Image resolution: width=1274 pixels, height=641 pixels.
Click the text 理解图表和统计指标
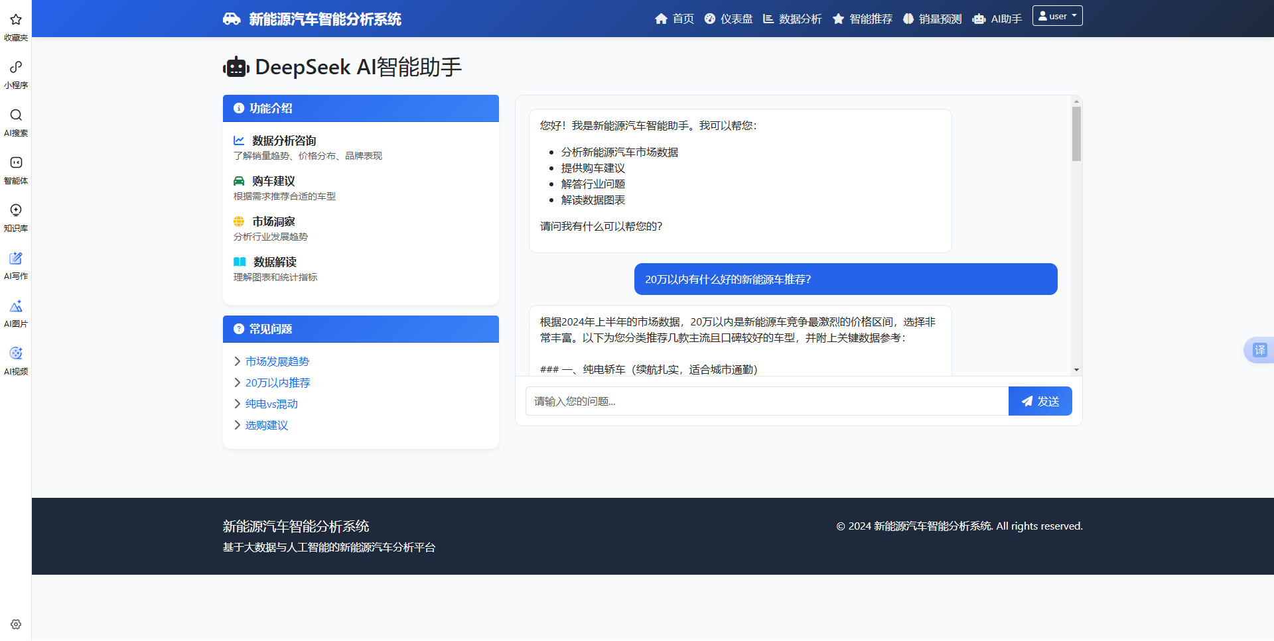tap(275, 277)
